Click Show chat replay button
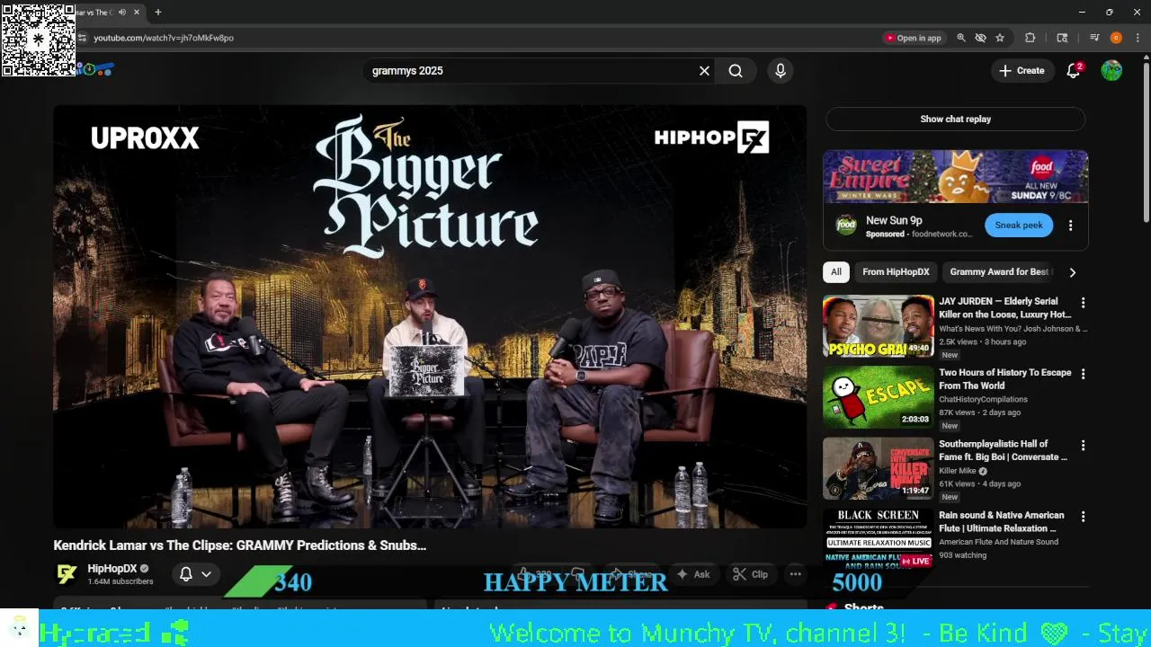 [x=956, y=119]
